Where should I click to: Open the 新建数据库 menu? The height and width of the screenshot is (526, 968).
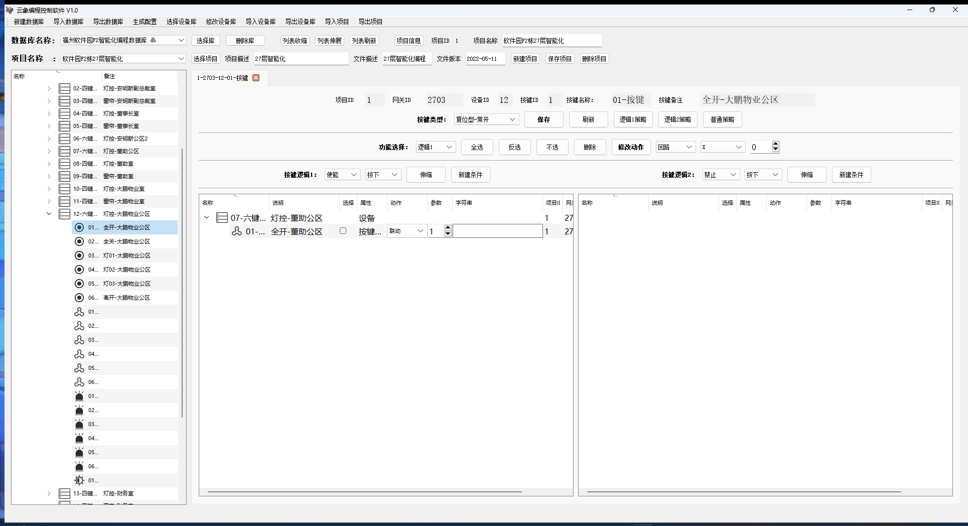29,22
